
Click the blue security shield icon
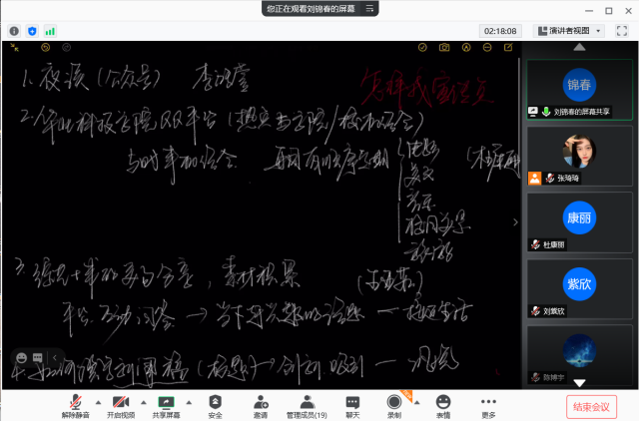pos(32,31)
